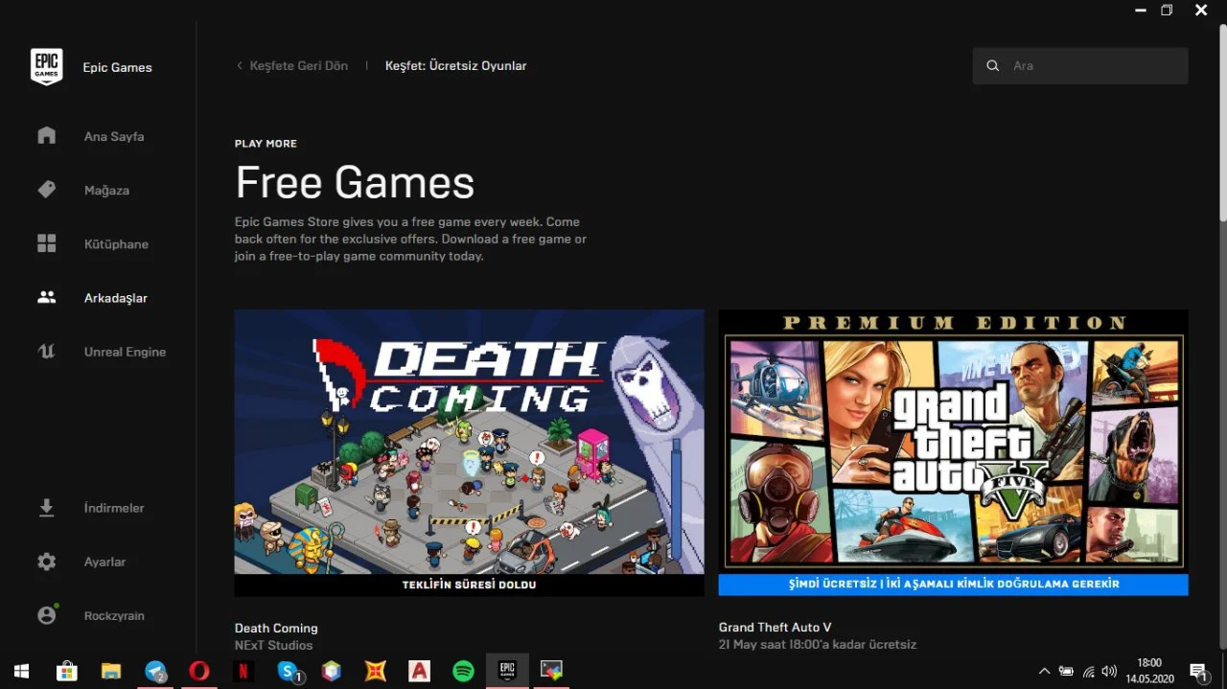Viewport: 1227px width, 689px height.
Task: Click the red A app on taskbar
Action: (x=419, y=671)
